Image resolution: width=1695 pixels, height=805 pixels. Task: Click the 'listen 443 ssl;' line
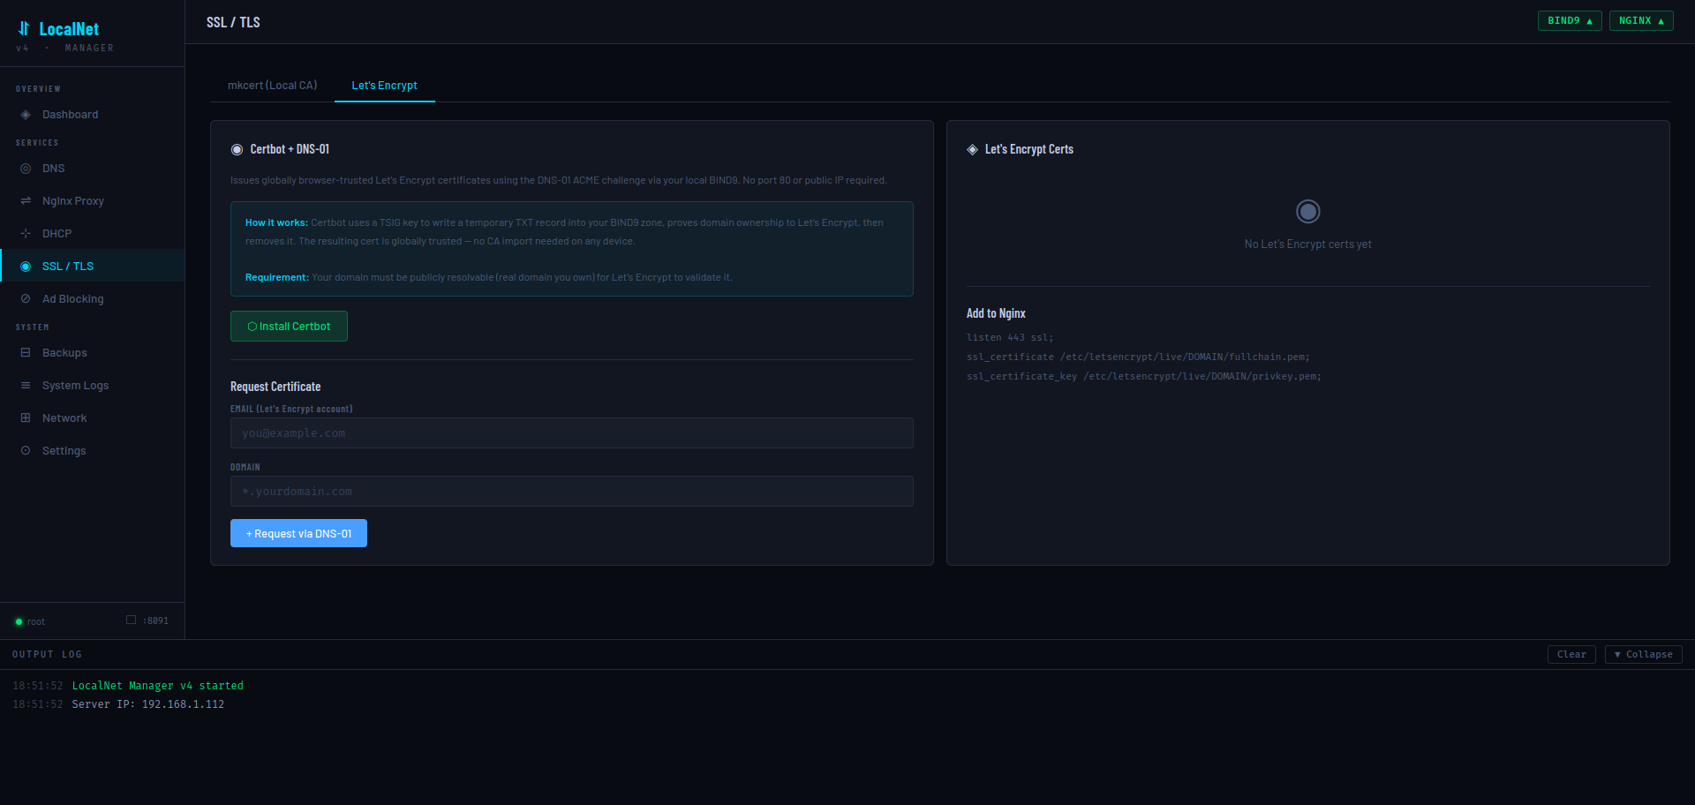(x=1010, y=338)
